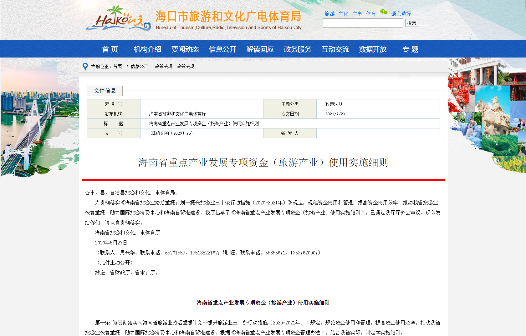The width and height of the screenshot is (526, 336).
Task: Navigate to 解读回应 menu item
Action: (260, 49)
